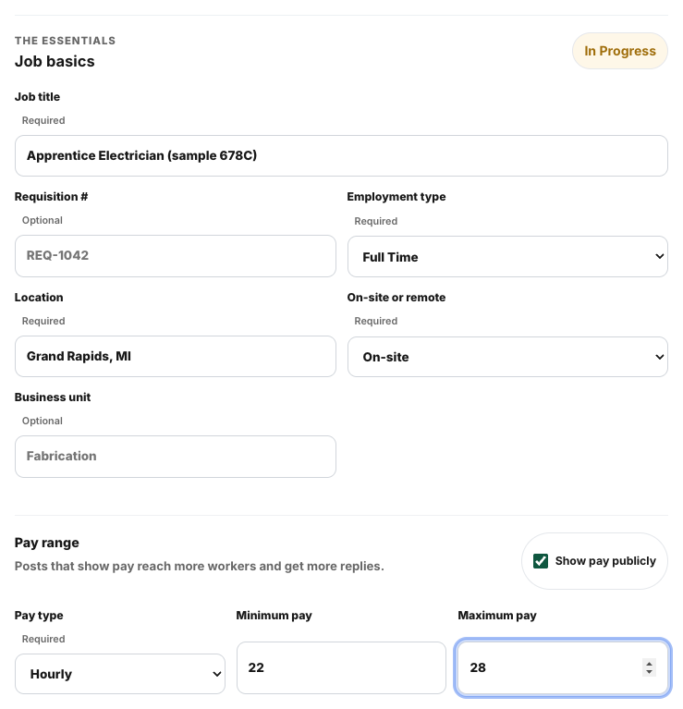Screen dimensions: 683x709
Task: Click the Employment type label
Action: tap(396, 197)
